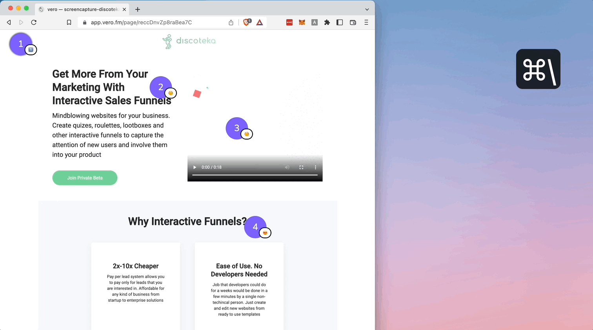Viewport: 593px width, 330px height.
Task: Click the '2x-10x Cheaper' card title
Action: [x=136, y=266]
